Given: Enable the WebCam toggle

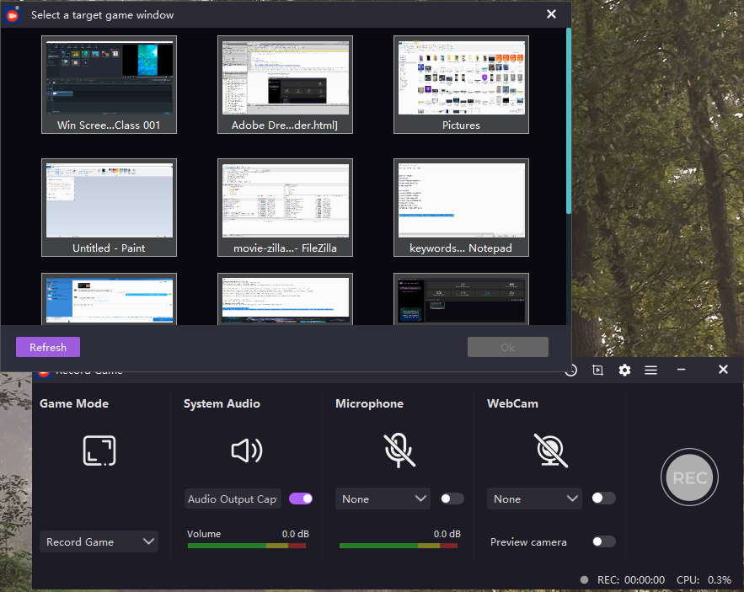Looking at the screenshot, I should pos(603,499).
